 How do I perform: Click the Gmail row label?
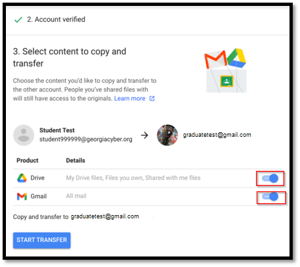39,197
